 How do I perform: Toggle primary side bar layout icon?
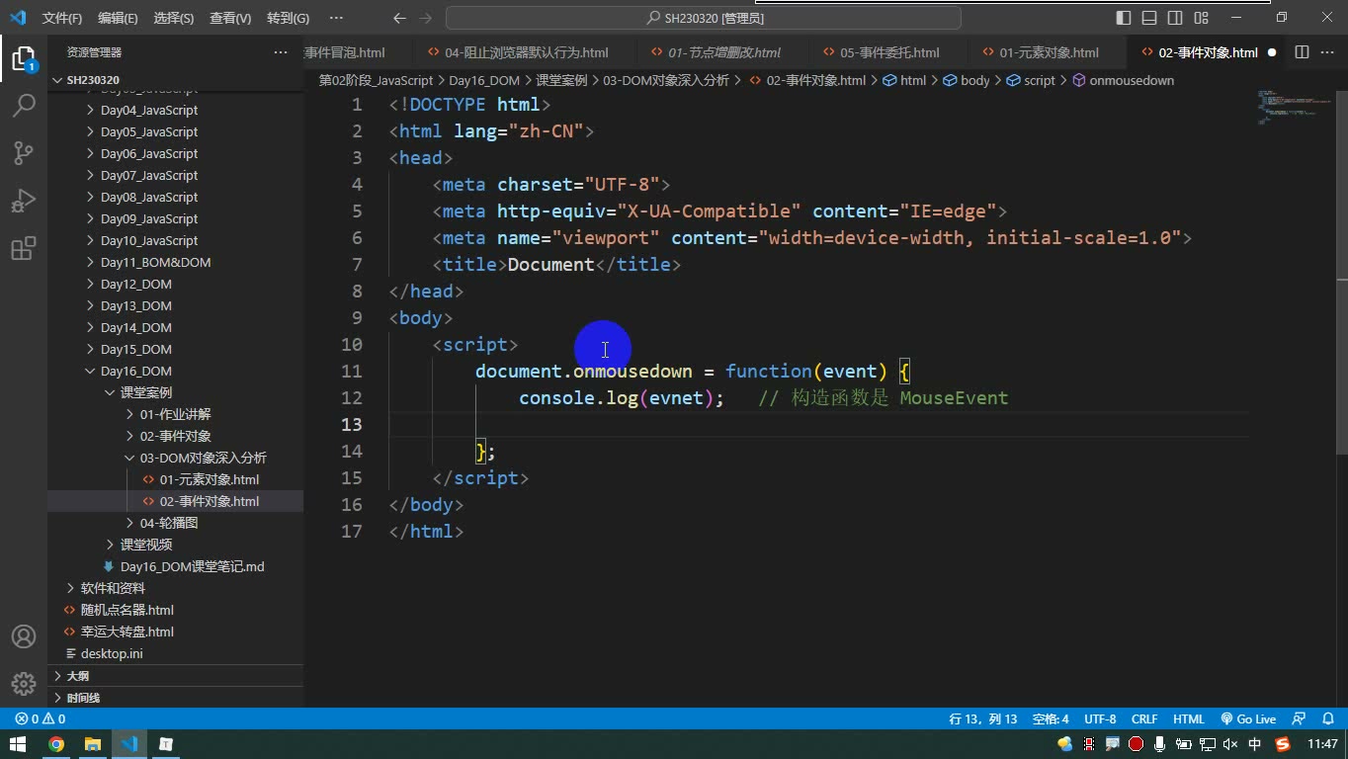[x=1124, y=18]
